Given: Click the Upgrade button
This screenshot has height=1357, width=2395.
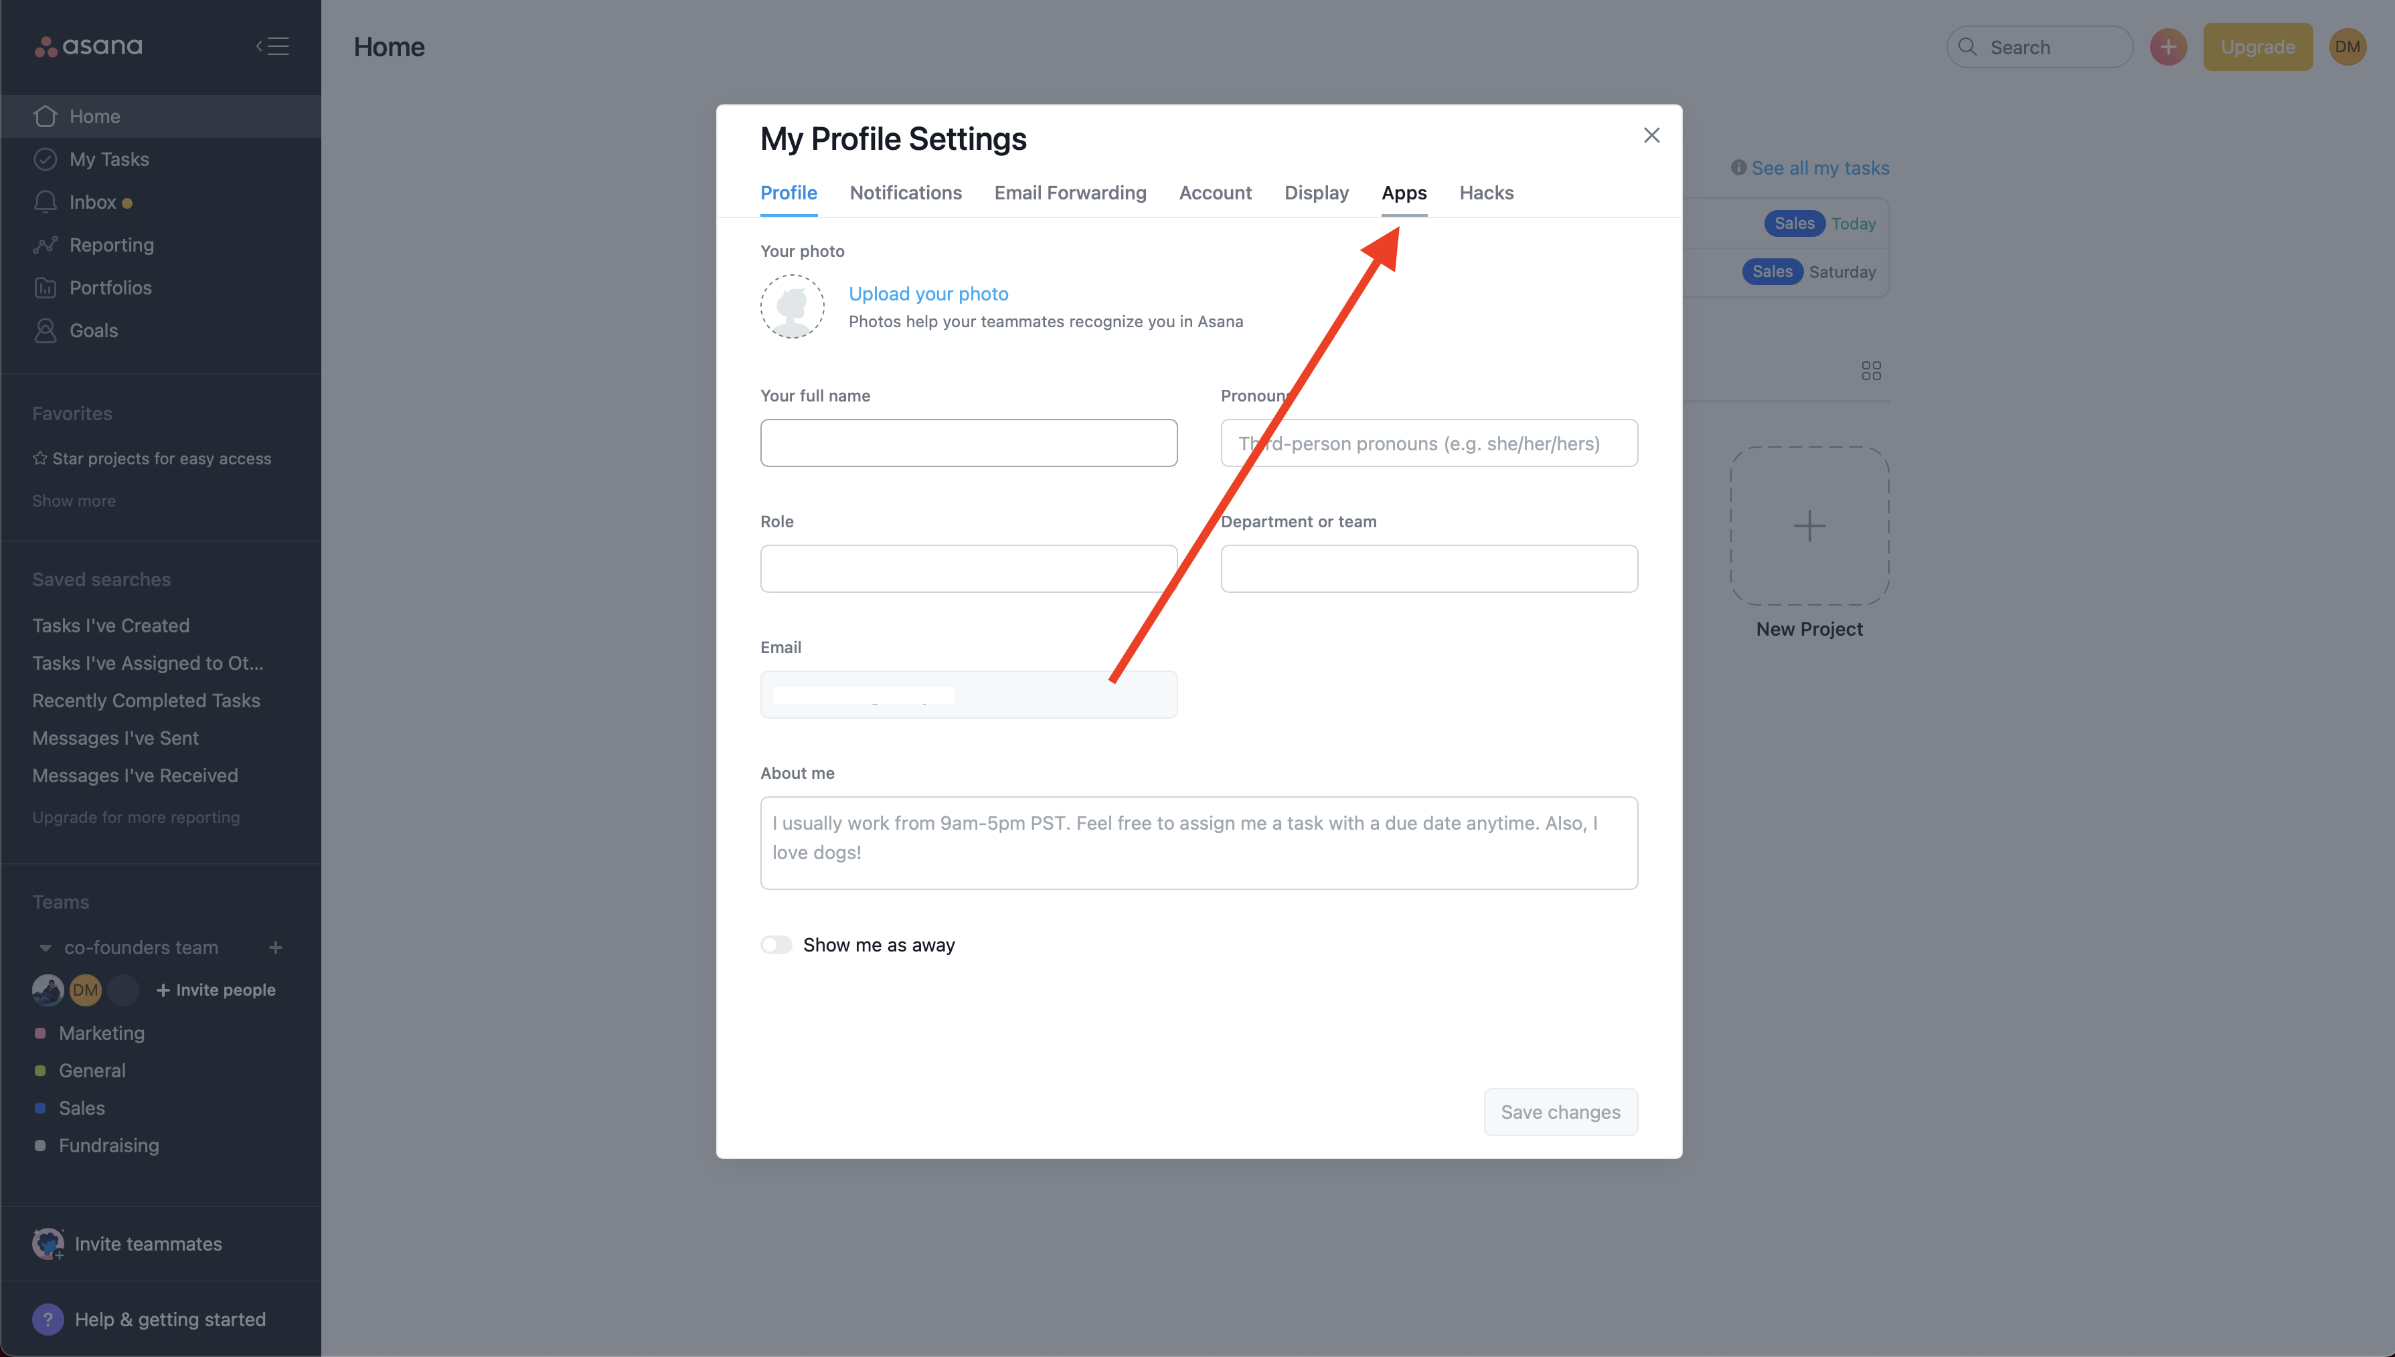Looking at the screenshot, I should tap(2257, 47).
